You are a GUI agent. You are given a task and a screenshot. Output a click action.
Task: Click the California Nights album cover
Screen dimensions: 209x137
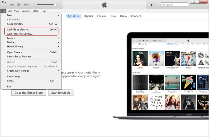tap(172, 82)
